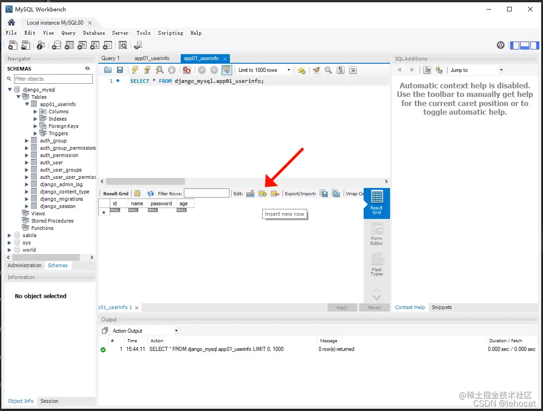Collapse Tables node
The width and height of the screenshot is (543, 411).
tap(18, 97)
